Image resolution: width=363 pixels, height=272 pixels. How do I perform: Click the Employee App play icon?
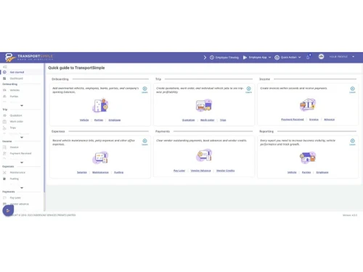(245, 57)
